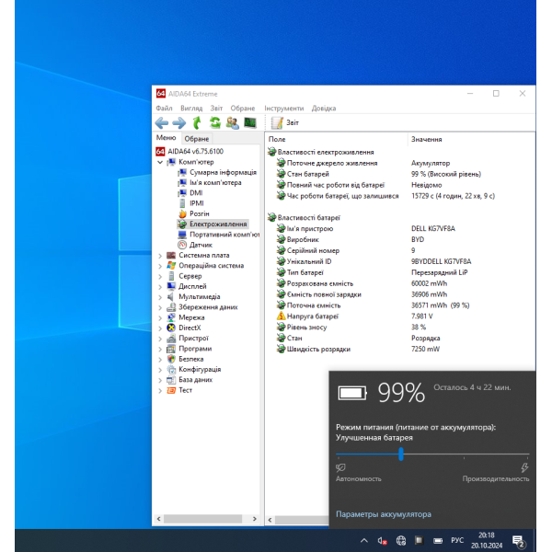Click the Автономность leaf icon
Screen dimensions: 552x552
(340, 467)
